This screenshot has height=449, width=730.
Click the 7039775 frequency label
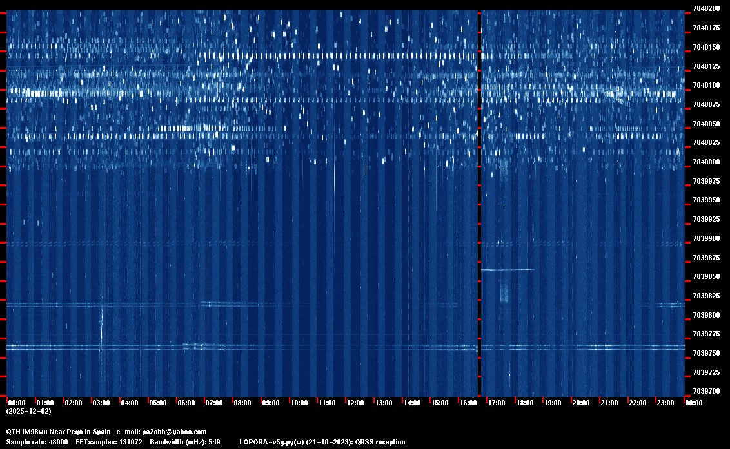coord(706,334)
